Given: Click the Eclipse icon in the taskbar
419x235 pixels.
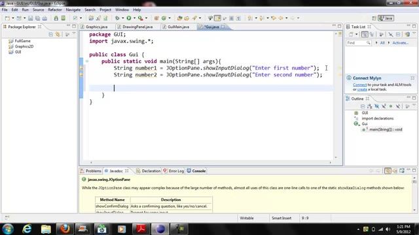Looking at the screenshot, I should pyautogui.click(x=160, y=229).
